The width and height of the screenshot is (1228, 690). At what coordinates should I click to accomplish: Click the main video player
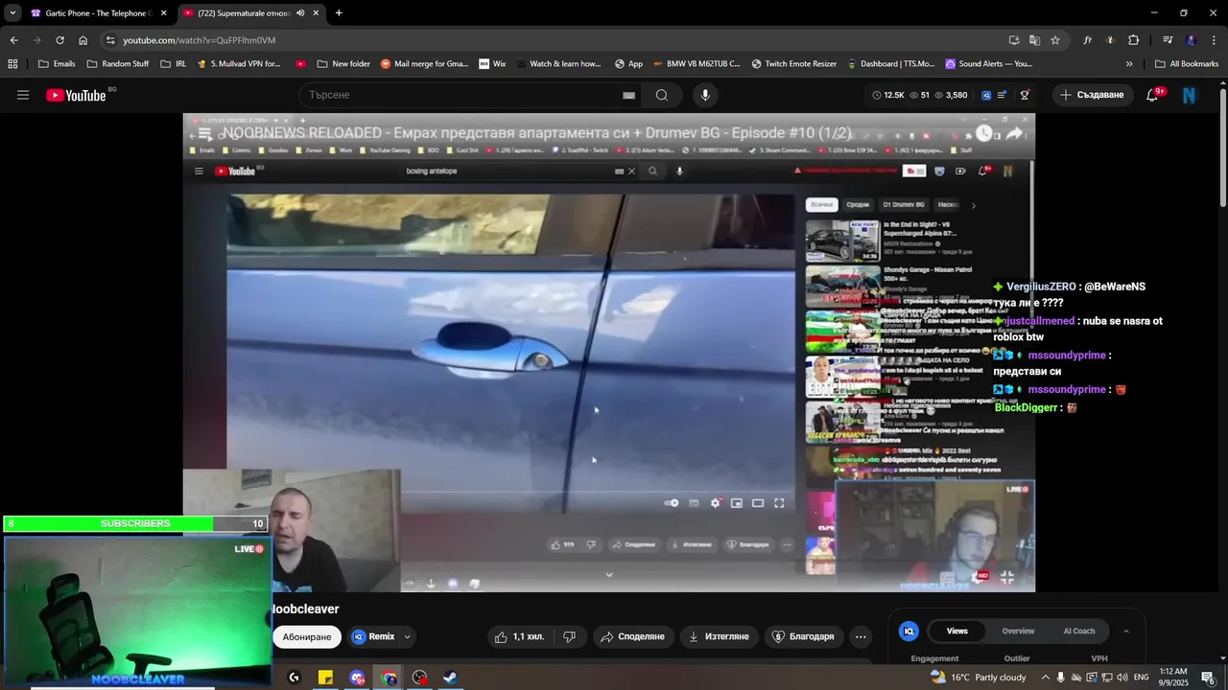(x=609, y=353)
